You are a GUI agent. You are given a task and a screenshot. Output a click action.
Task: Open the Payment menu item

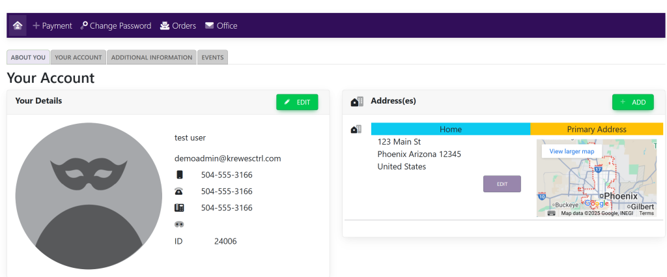[52, 25]
